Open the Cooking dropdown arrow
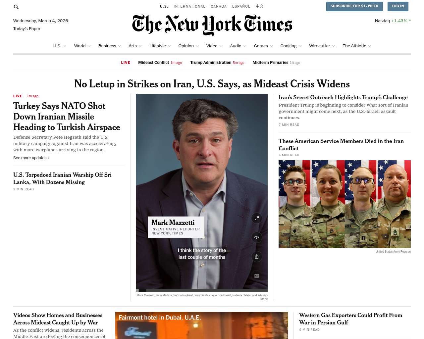The image size is (424, 339). (300, 46)
